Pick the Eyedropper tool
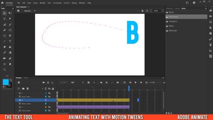Viewport: 213px width, 120px height. point(4,53)
